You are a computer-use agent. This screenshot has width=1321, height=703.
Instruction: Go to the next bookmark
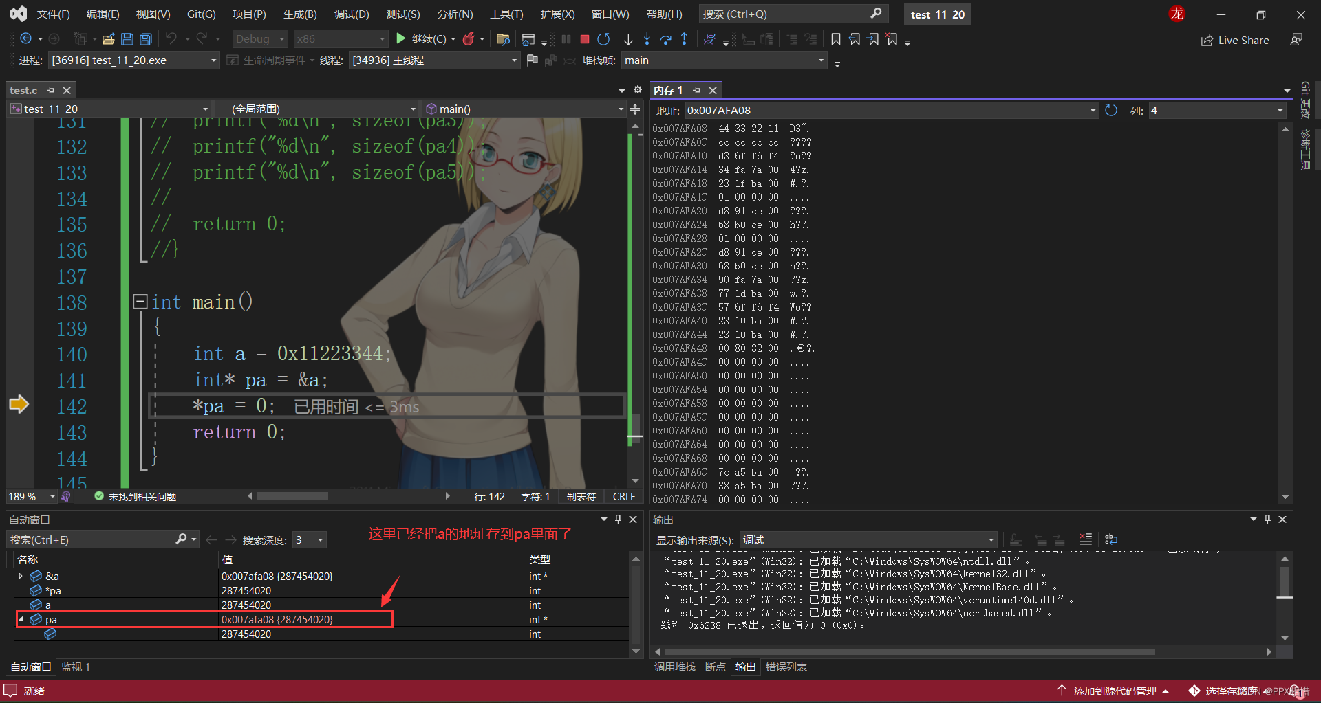(873, 39)
